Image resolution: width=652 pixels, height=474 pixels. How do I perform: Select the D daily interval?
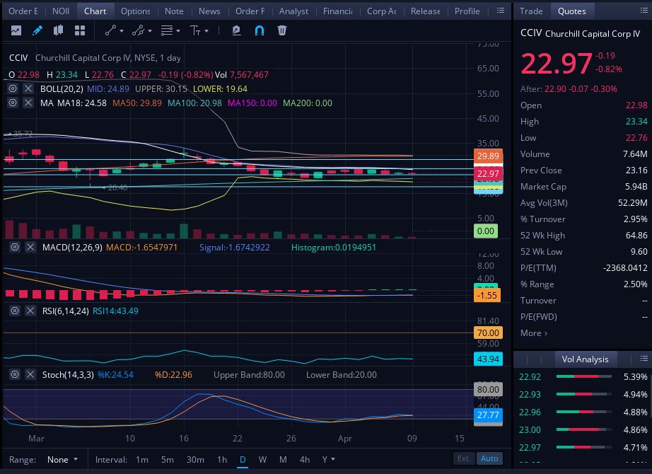point(243,459)
